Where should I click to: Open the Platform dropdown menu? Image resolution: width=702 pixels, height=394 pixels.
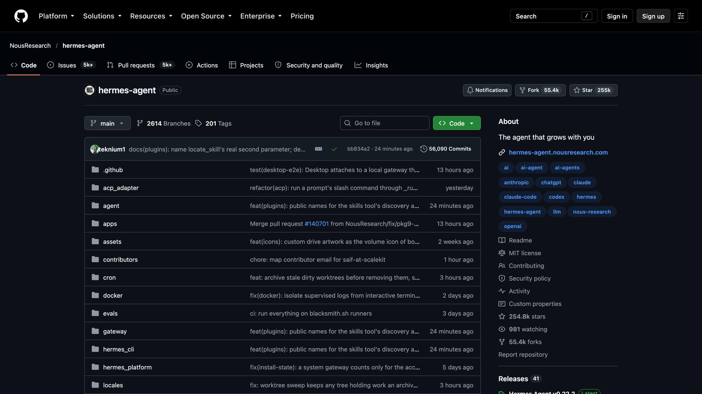click(56, 16)
